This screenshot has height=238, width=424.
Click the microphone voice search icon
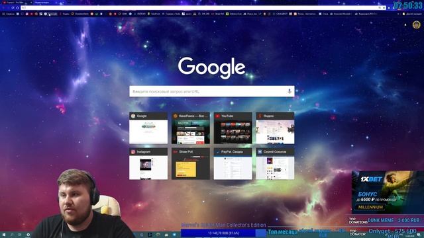click(x=290, y=91)
